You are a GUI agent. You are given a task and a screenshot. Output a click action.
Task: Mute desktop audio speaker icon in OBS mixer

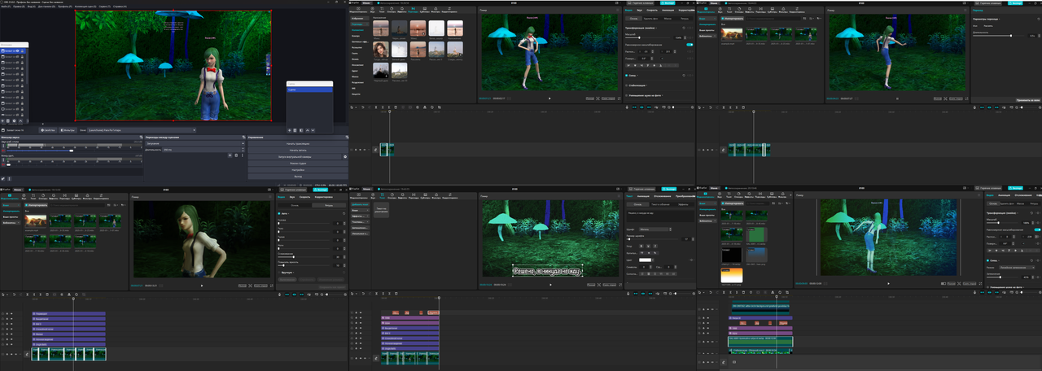pos(3,151)
